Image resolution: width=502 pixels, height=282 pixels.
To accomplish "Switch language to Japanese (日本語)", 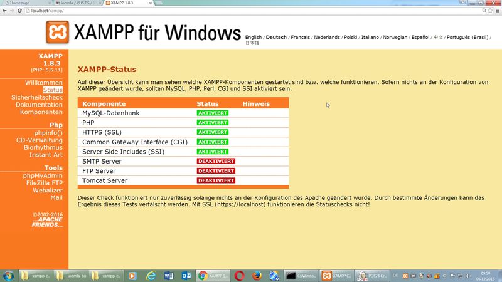I will [252, 43].
